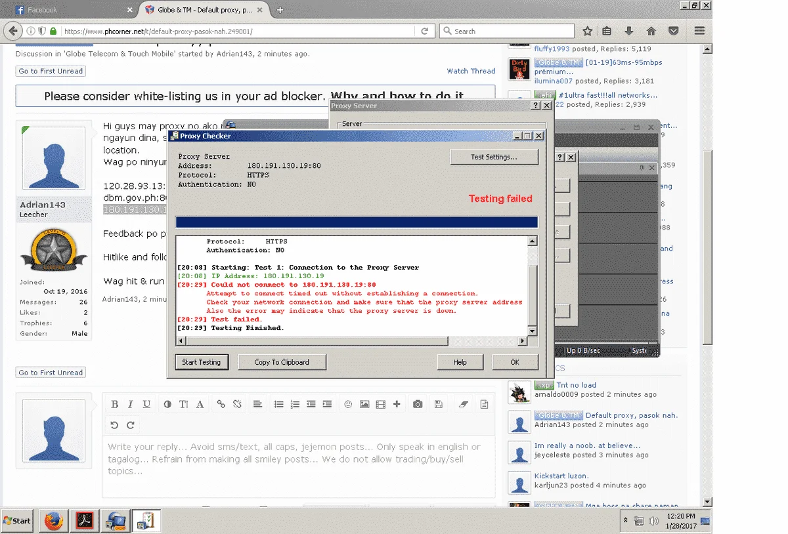Click Firefox back arrow button

click(x=12, y=31)
